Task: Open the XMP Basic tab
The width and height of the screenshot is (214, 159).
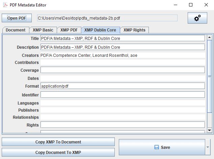Action: click(x=43, y=30)
